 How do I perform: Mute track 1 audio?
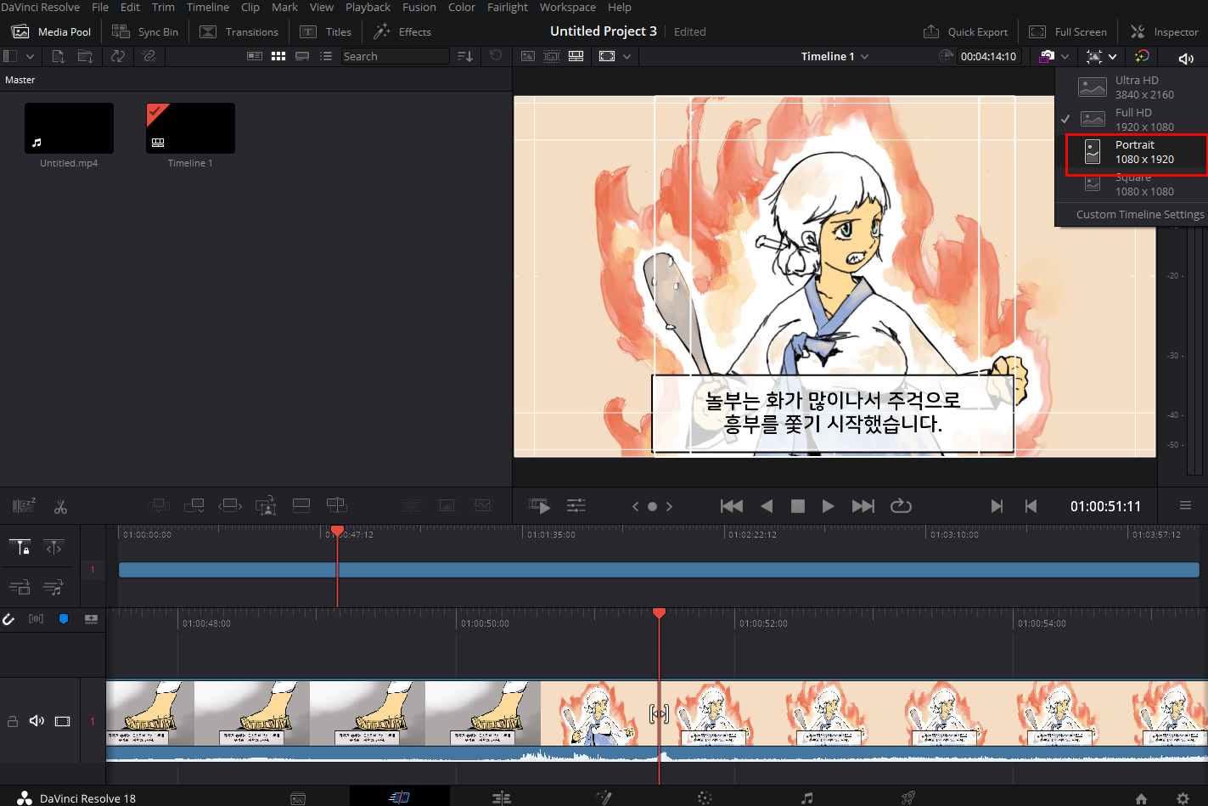click(x=37, y=721)
